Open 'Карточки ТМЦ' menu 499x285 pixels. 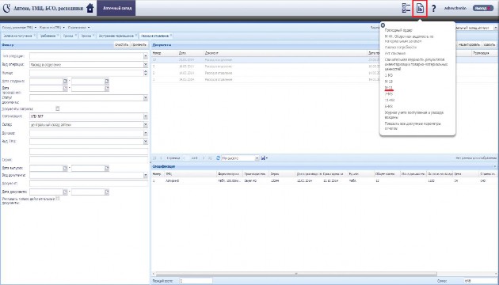[x=51, y=28]
